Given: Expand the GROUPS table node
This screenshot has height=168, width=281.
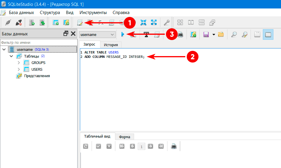Looking at the screenshot, I should pyautogui.click(x=19, y=63).
